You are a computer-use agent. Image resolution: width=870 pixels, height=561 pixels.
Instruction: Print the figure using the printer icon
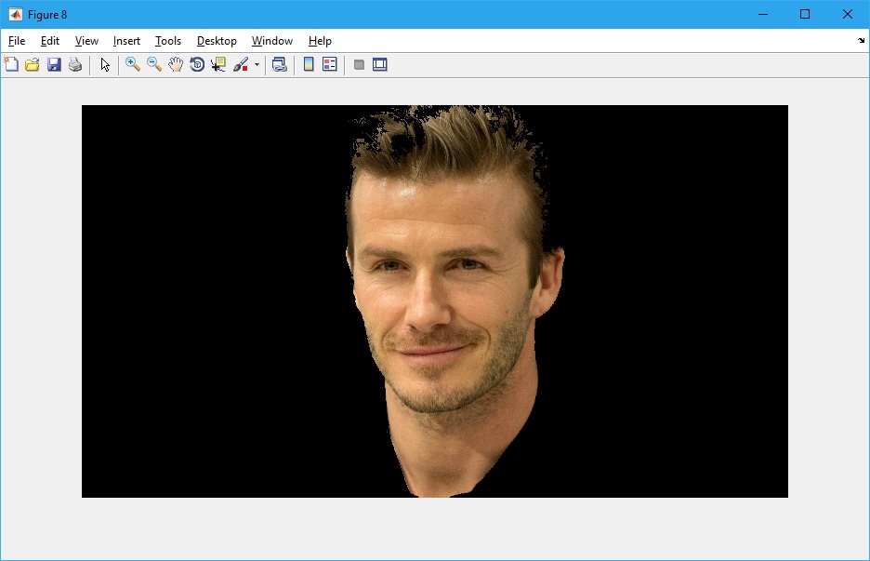click(x=75, y=65)
